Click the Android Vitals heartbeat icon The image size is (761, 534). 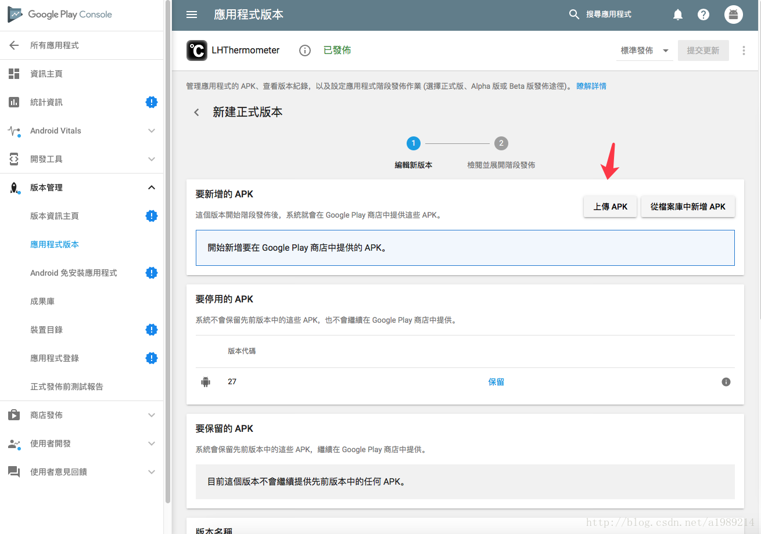[x=14, y=131]
